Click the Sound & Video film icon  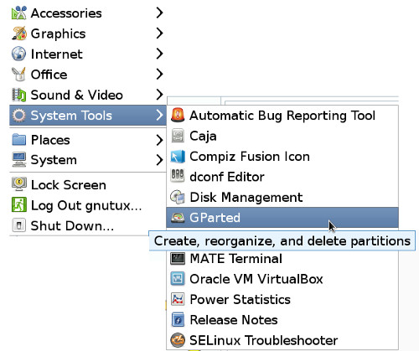click(x=18, y=95)
